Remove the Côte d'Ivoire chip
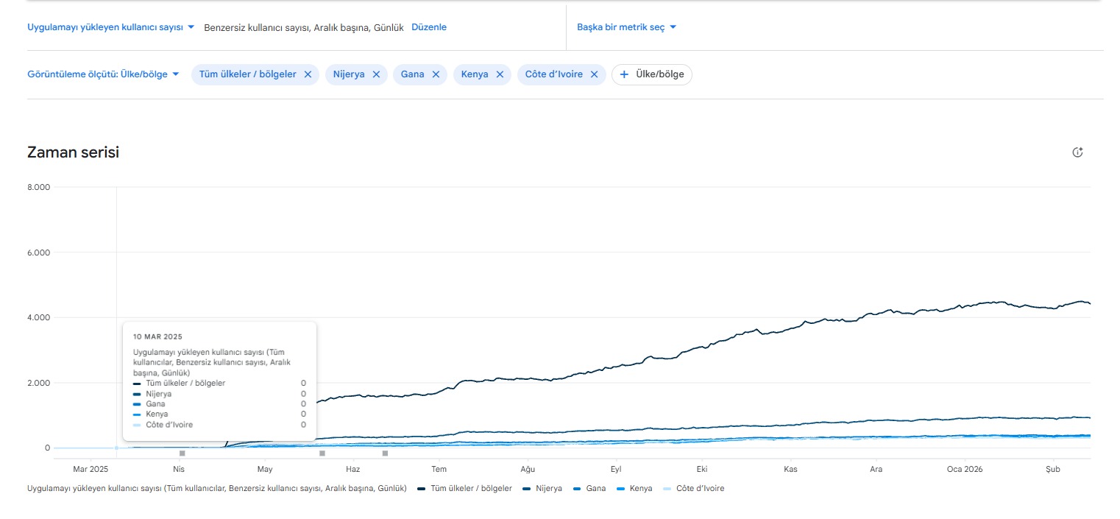The image size is (1120, 519). [595, 74]
